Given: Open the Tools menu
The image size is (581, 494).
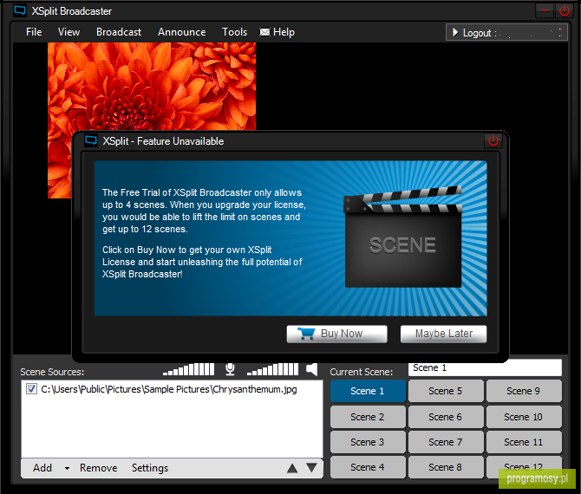Looking at the screenshot, I should coord(234,32).
